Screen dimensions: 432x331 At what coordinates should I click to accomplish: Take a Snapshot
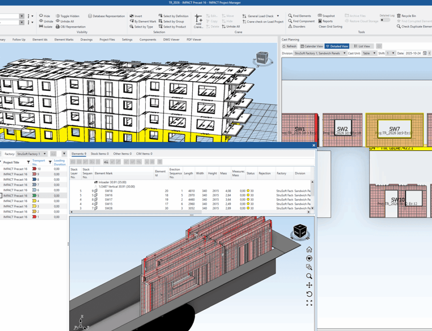click(x=326, y=16)
